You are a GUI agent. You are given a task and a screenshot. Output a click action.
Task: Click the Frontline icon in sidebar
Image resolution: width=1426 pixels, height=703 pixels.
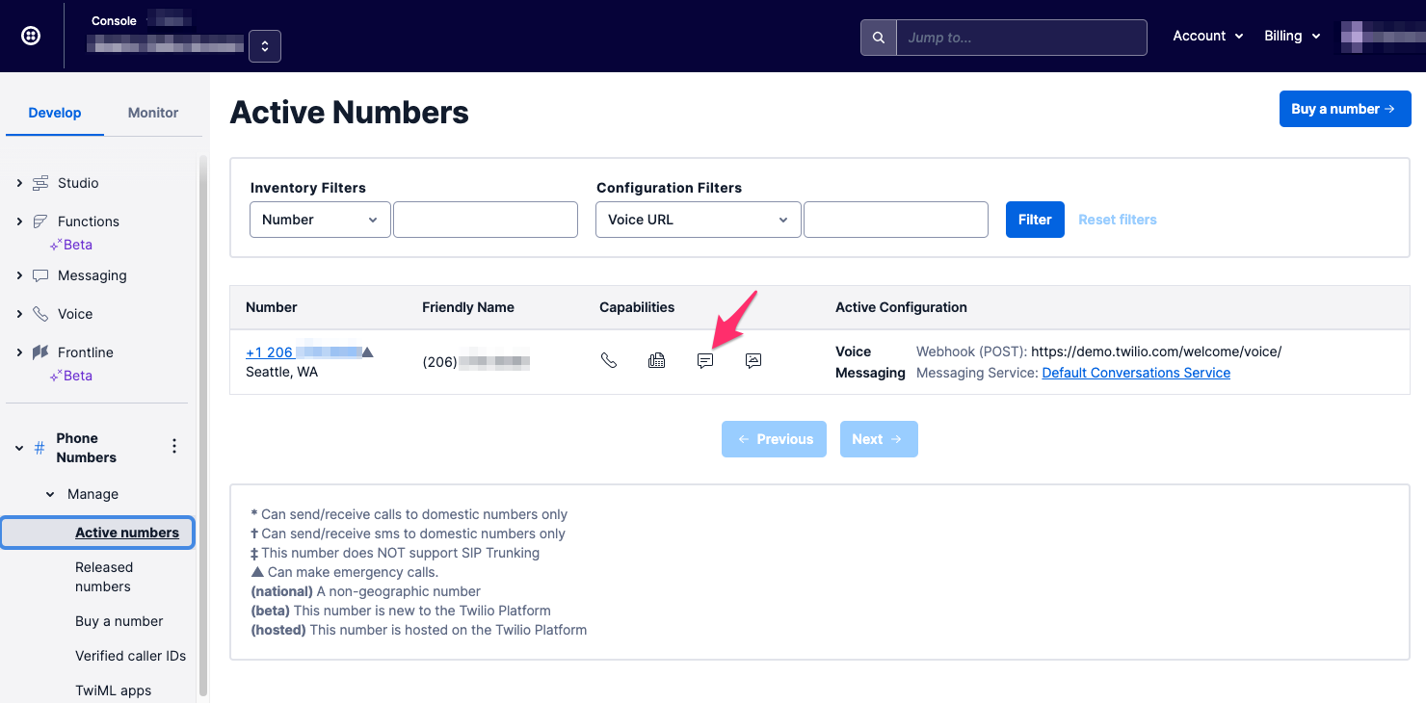click(40, 352)
